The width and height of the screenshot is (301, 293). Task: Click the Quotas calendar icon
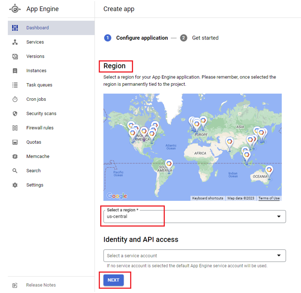(x=15, y=142)
